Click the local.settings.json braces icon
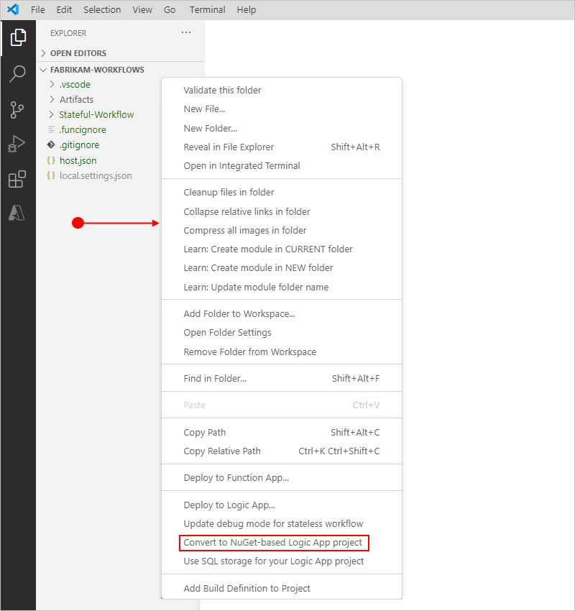The image size is (575, 611). coord(51,175)
